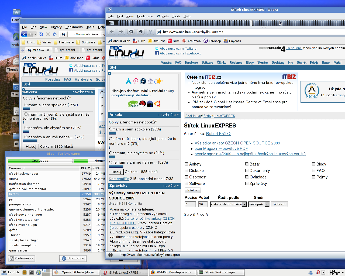Expand the system tray arrow button
This screenshot has width=345, height=276.
coord(323,272)
